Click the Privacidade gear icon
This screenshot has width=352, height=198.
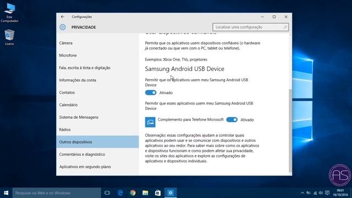click(63, 27)
